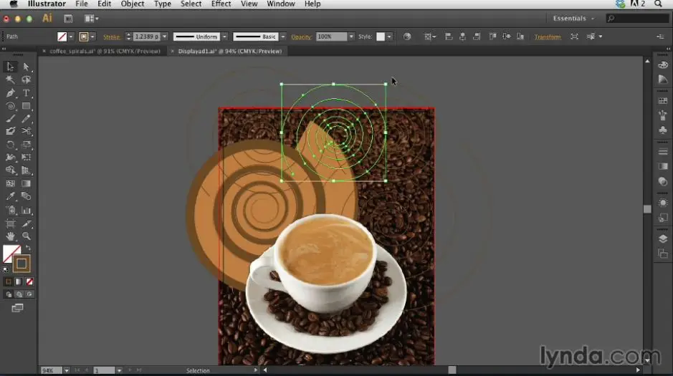
Task: Open the Effect menu
Action: tap(221, 4)
